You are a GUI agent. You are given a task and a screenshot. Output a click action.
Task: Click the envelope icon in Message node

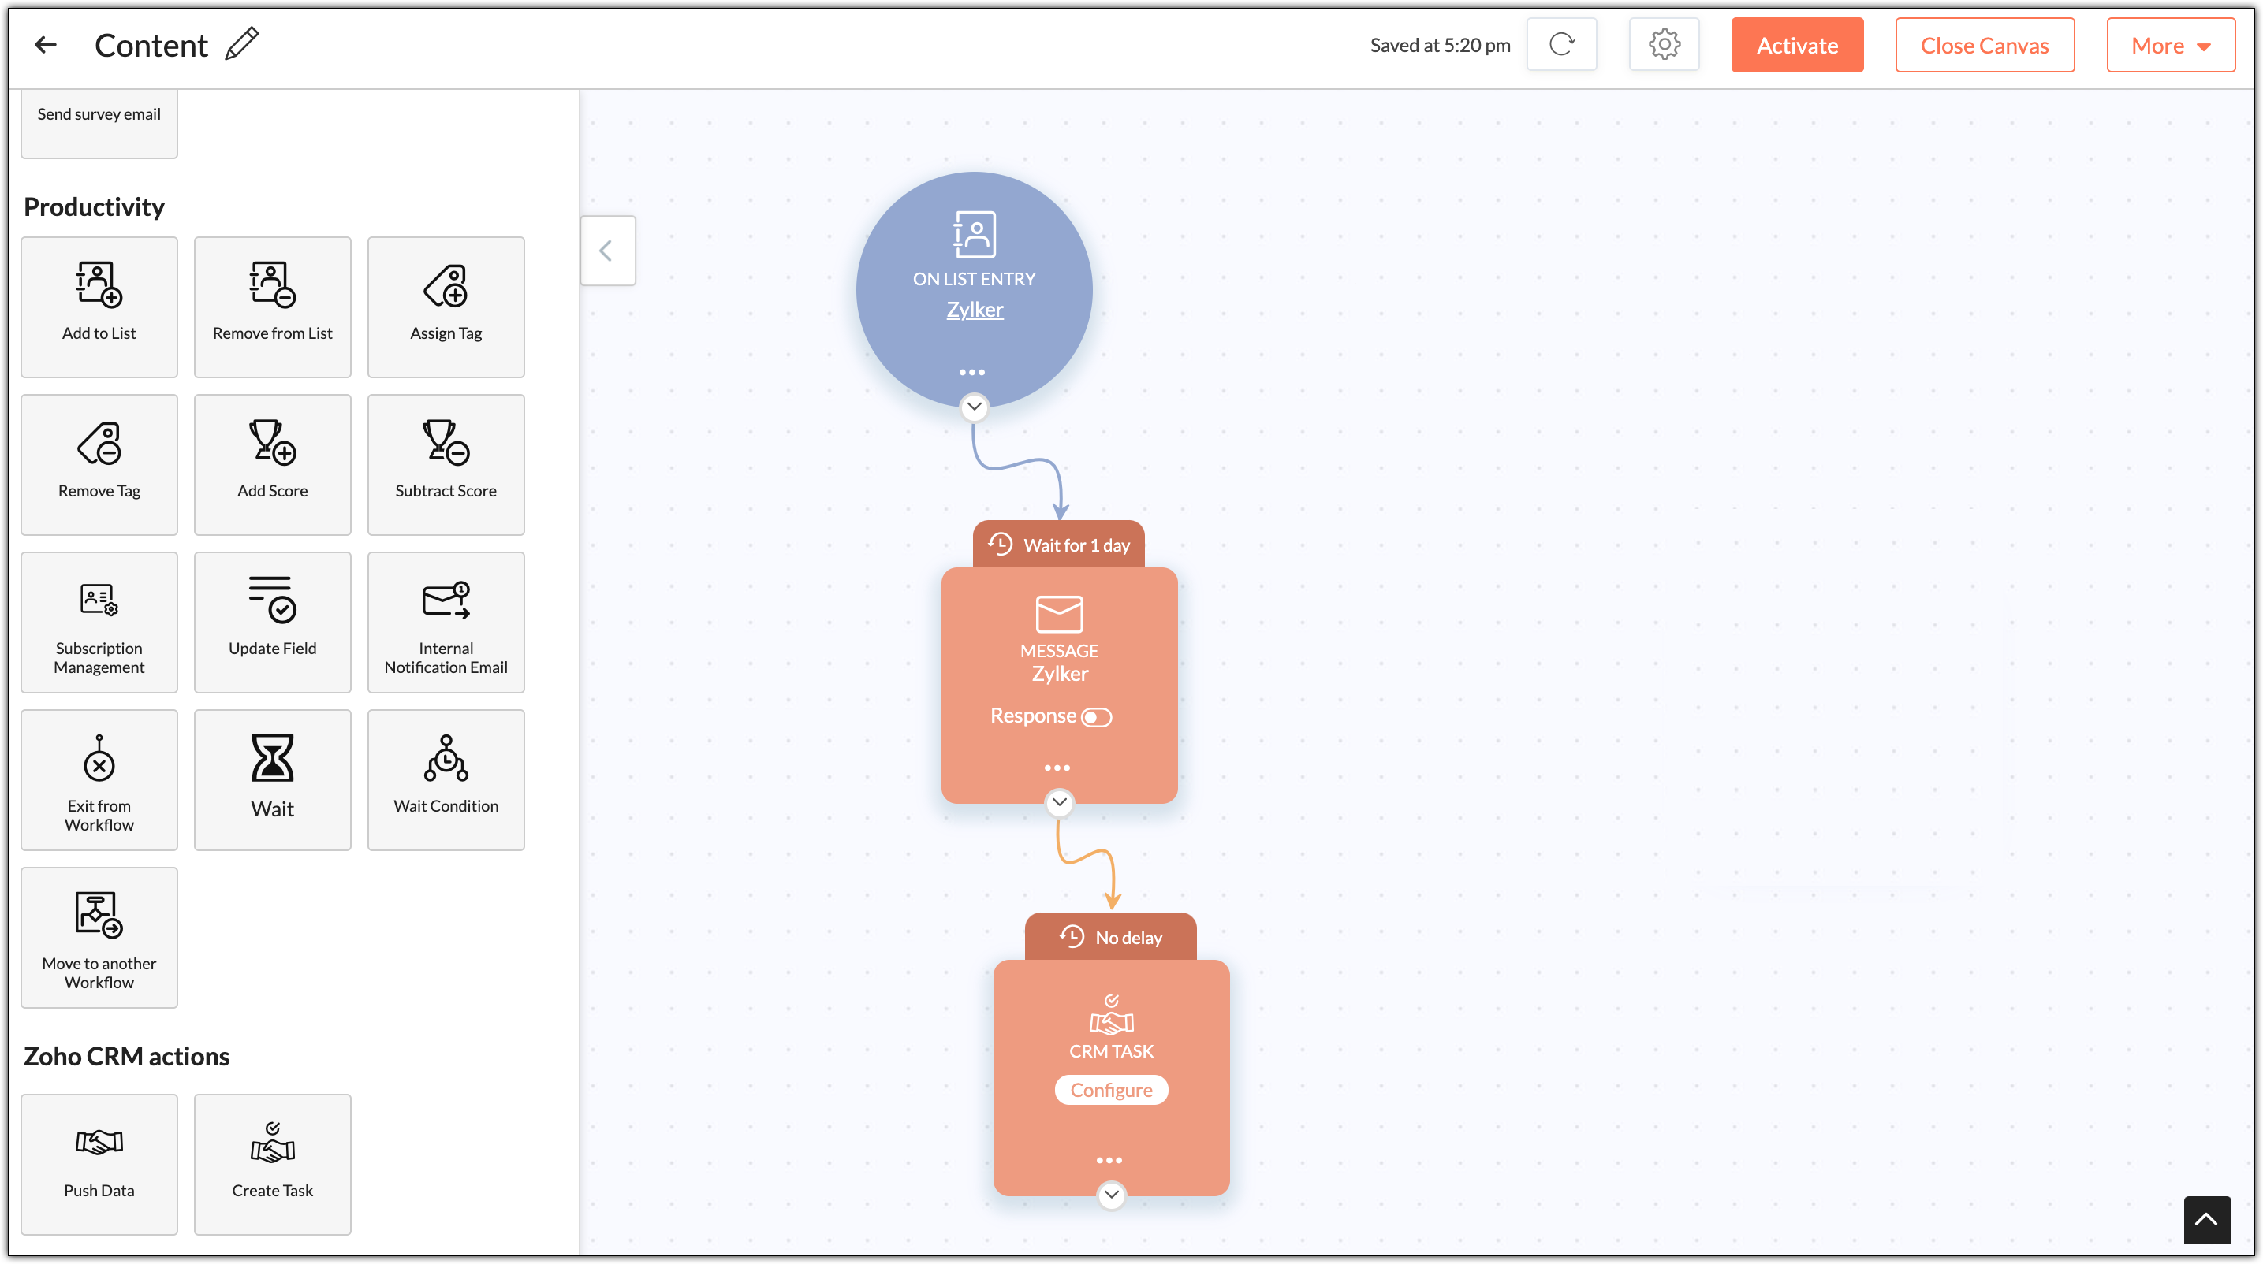tap(1059, 614)
